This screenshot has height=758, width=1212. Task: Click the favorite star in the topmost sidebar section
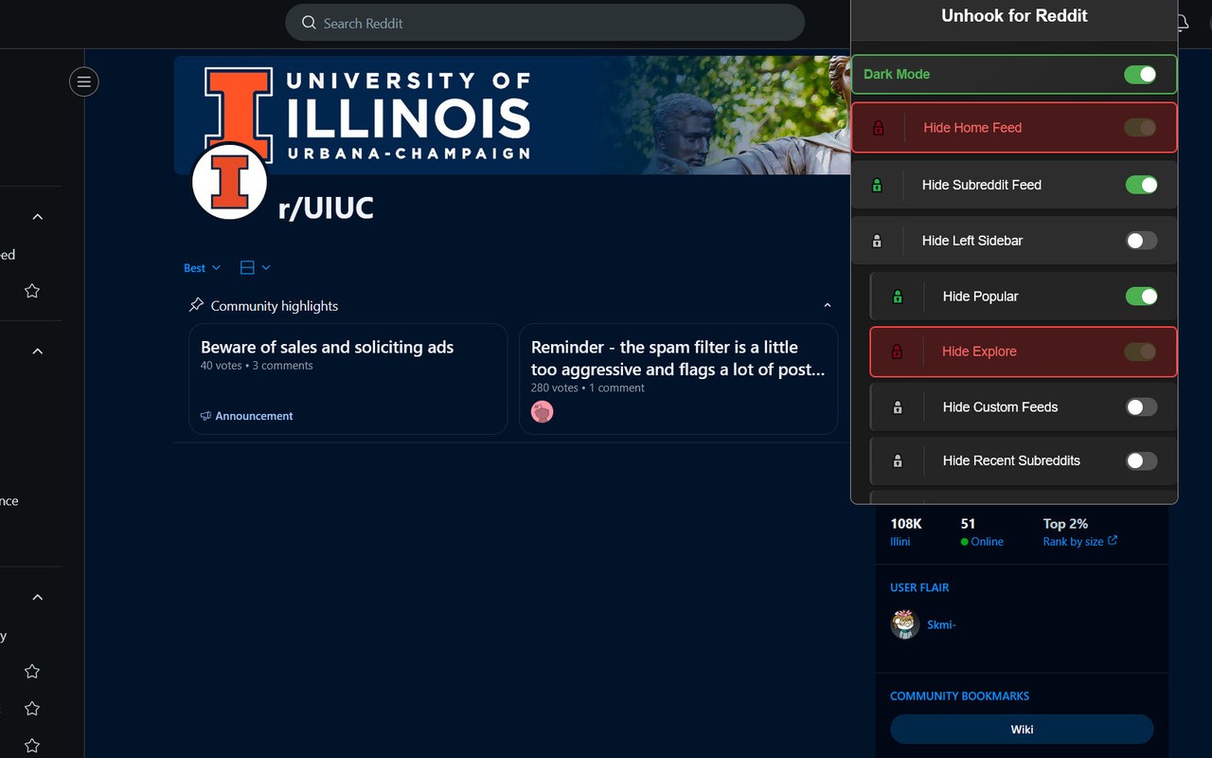[32, 291]
